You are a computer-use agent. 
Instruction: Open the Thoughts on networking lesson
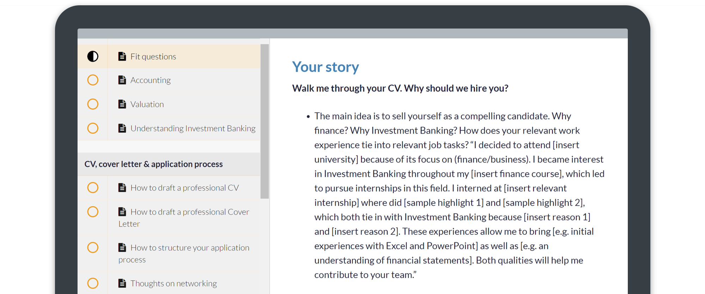(x=173, y=283)
